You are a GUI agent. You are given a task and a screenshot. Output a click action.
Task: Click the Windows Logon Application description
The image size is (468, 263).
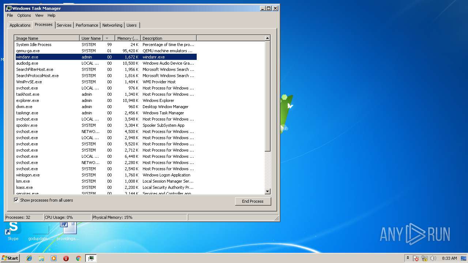point(166,175)
